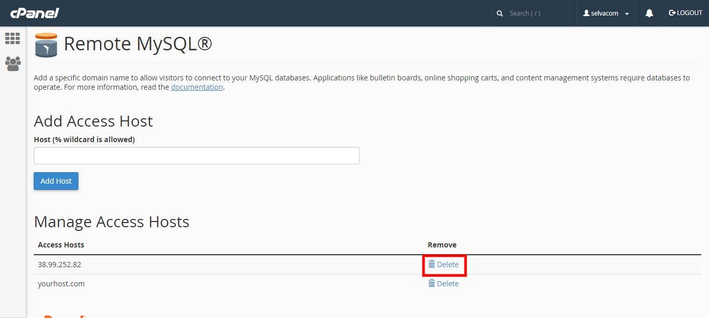Log out via the LOGOUT link
This screenshot has height=318, width=709.
point(685,13)
